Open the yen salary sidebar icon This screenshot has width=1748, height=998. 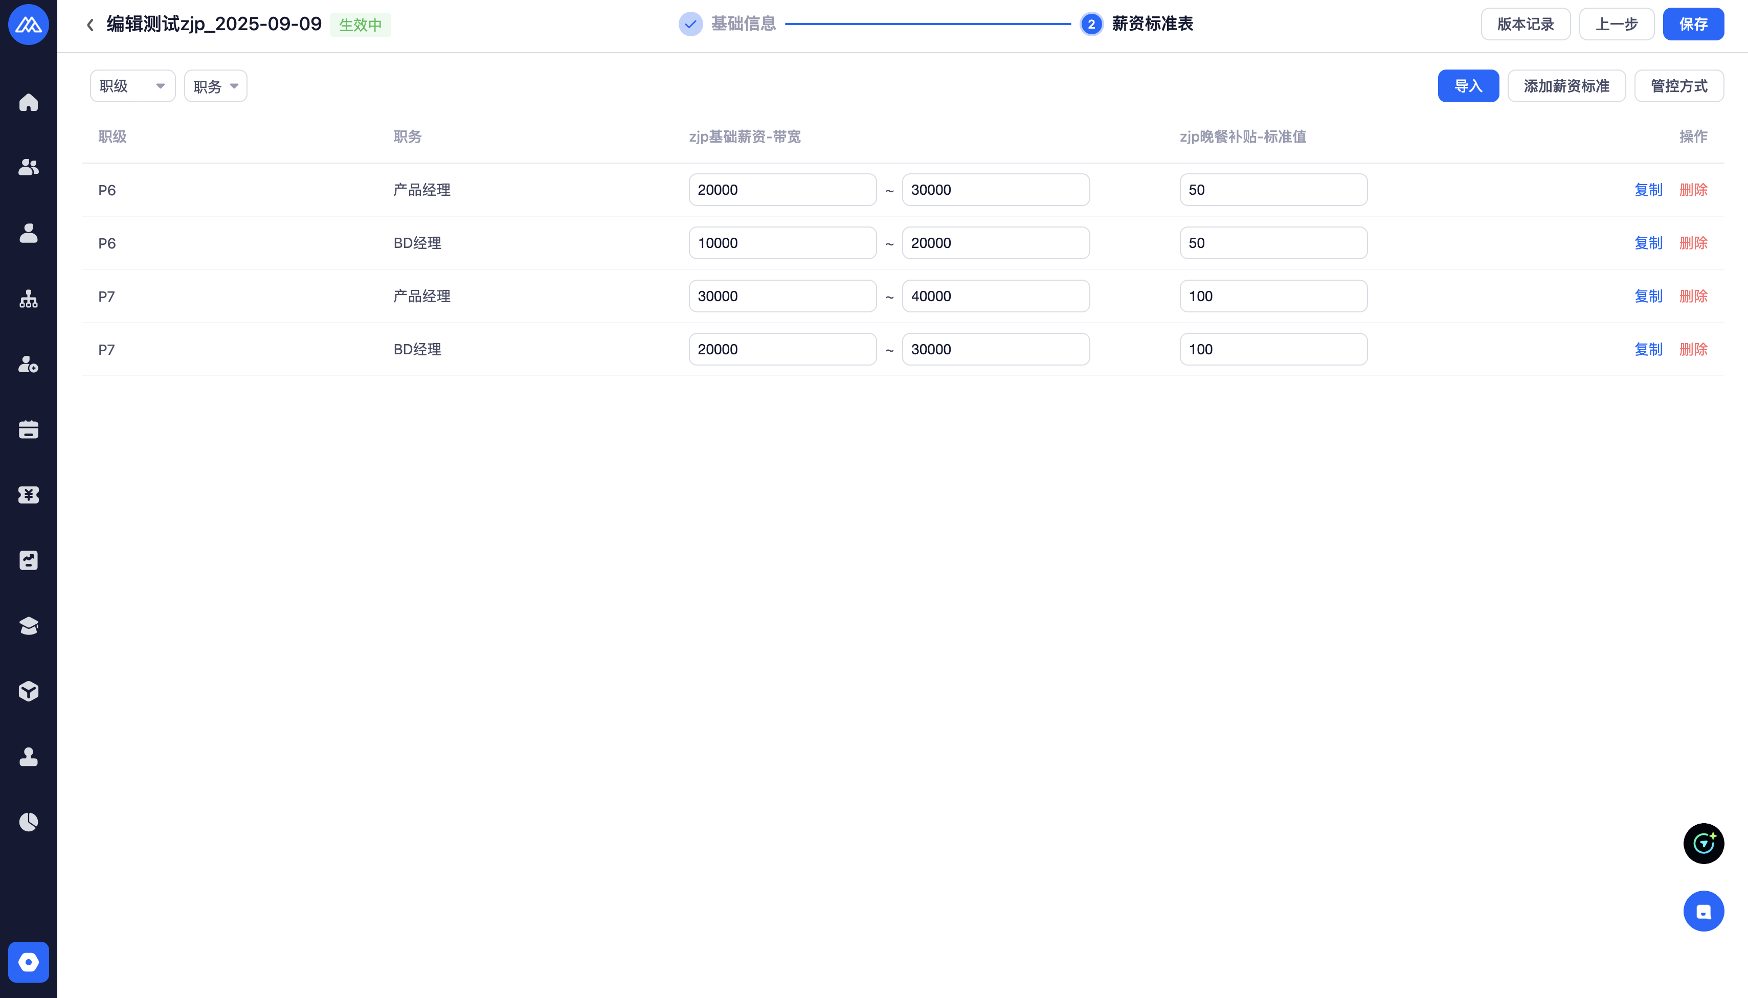click(x=28, y=495)
